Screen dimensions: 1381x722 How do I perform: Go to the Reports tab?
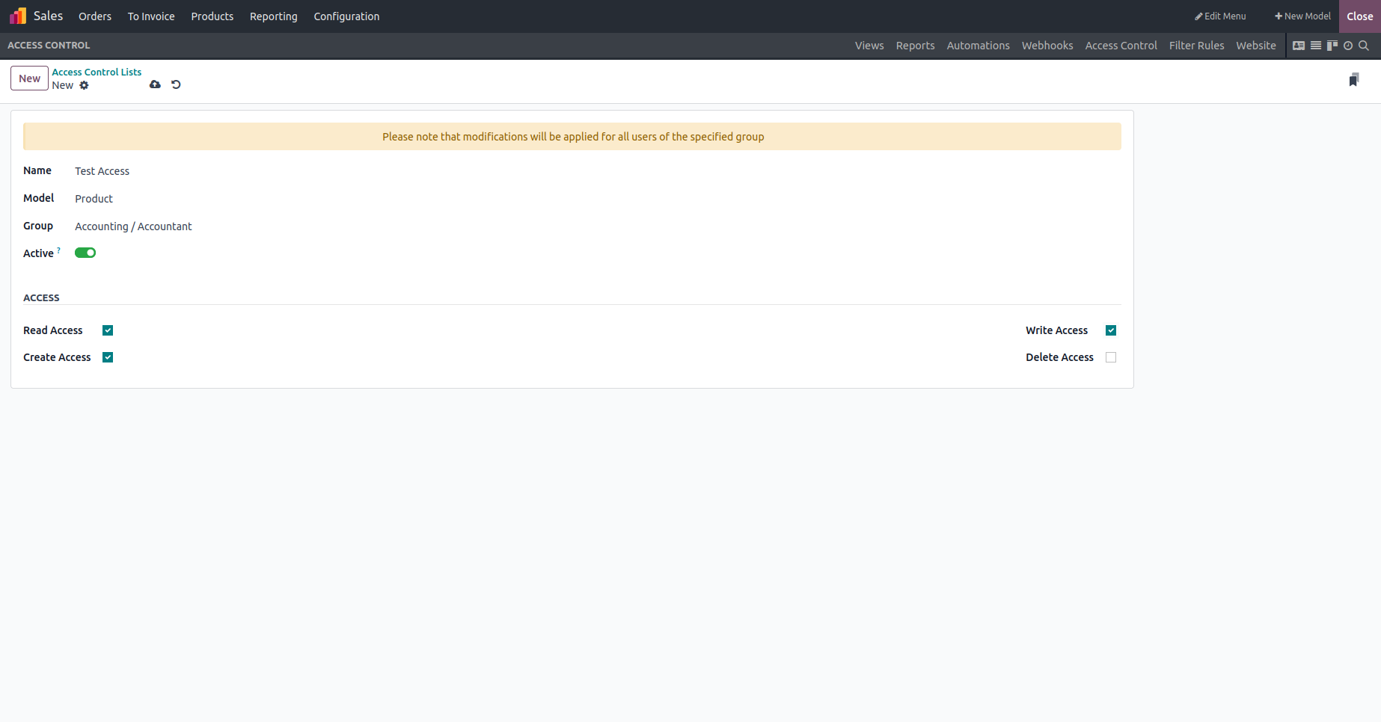[915, 46]
